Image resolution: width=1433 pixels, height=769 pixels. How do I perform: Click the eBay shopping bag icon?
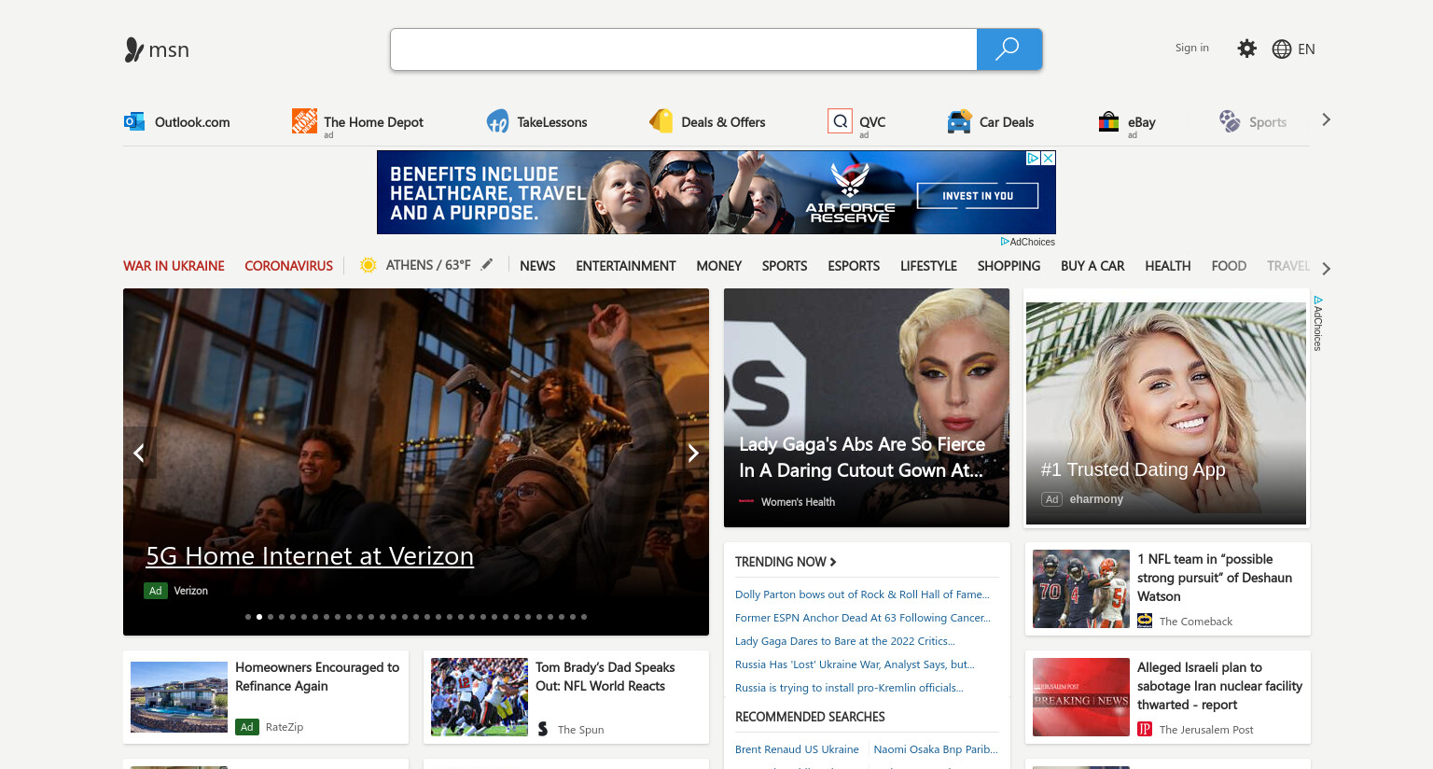(1108, 121)
